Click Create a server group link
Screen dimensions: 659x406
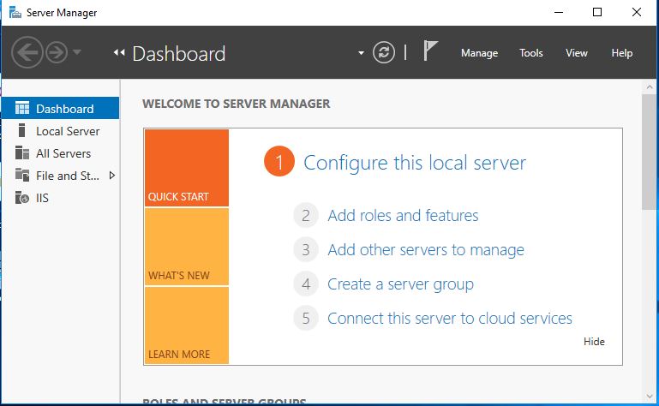click(400, 284)
